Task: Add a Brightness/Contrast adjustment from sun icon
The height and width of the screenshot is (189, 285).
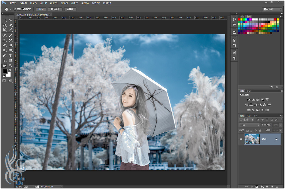Action: [249, 100]
